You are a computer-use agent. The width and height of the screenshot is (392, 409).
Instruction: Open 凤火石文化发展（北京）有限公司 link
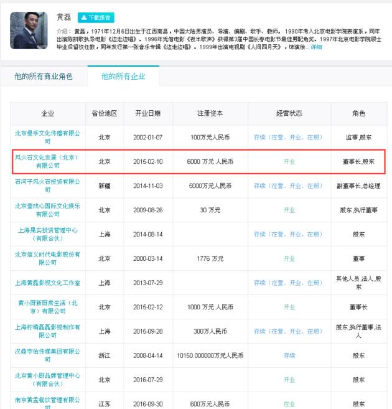tap(48, 161)
